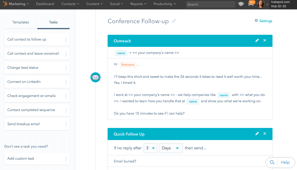Grab drag handle on Call contact to follow up
The image size is (297, 170).
(x=66, y=40)
